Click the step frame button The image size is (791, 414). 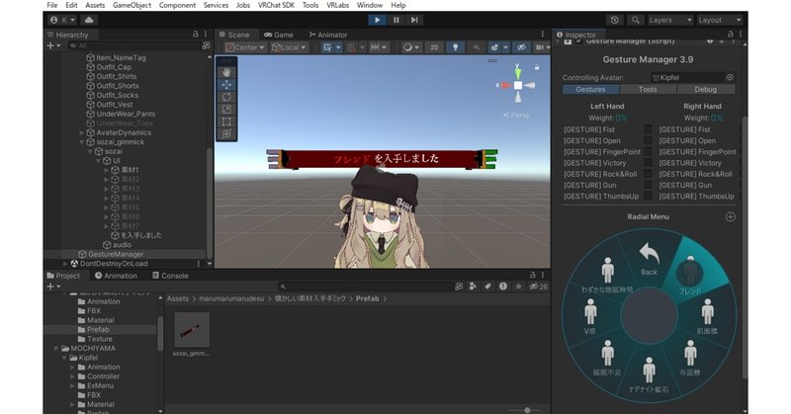(x=414, y=20)
